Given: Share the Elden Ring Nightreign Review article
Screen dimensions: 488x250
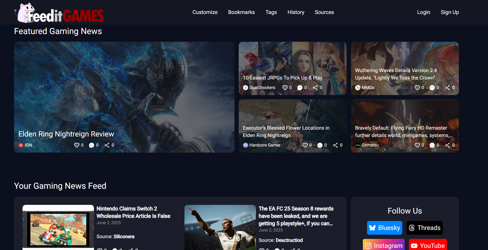Looking at the screenshot, I should [x=107, y=145].
